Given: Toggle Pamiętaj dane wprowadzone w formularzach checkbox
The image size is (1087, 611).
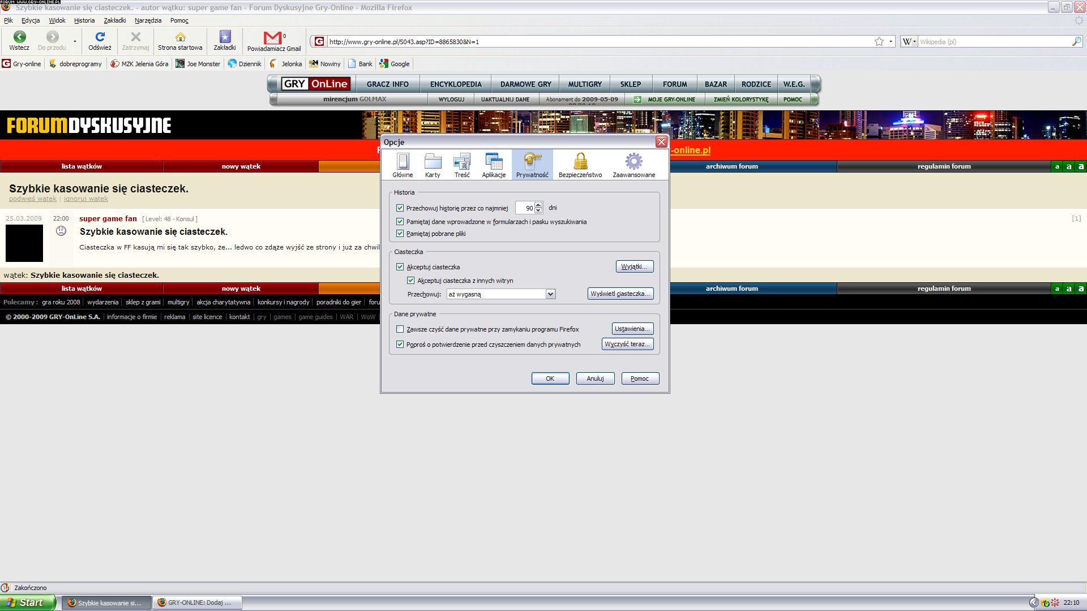Looking at the screenshot, I should [400, 222].
